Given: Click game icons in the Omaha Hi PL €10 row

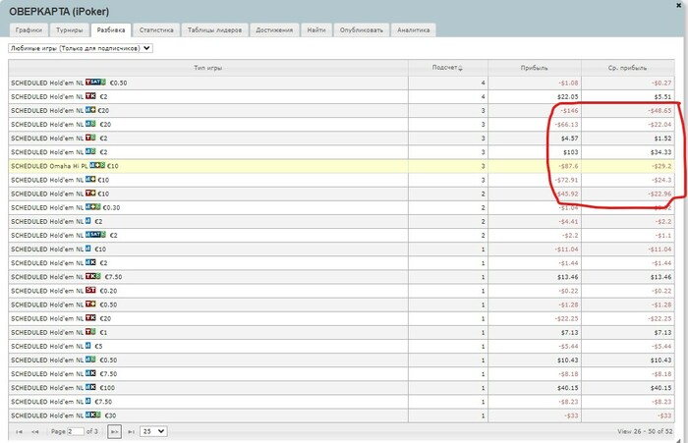Looking at the screenshot, I should 97,166.
